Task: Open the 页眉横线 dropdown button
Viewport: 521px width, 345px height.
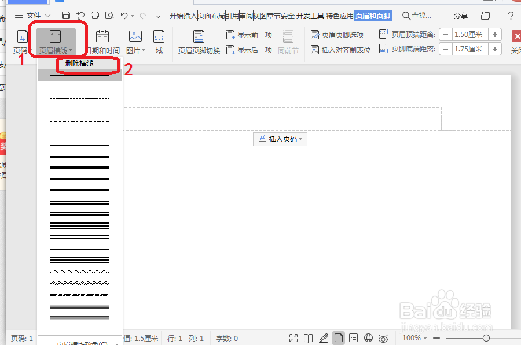Action: (56, 42)
